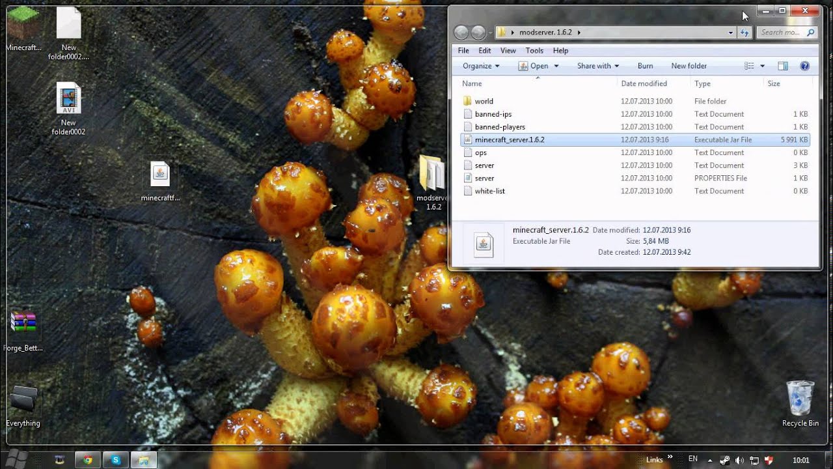The height and width of the screenshot is (469, 833).
Task: Open the address bar previous locations dropdown
Action: (731, 32)
